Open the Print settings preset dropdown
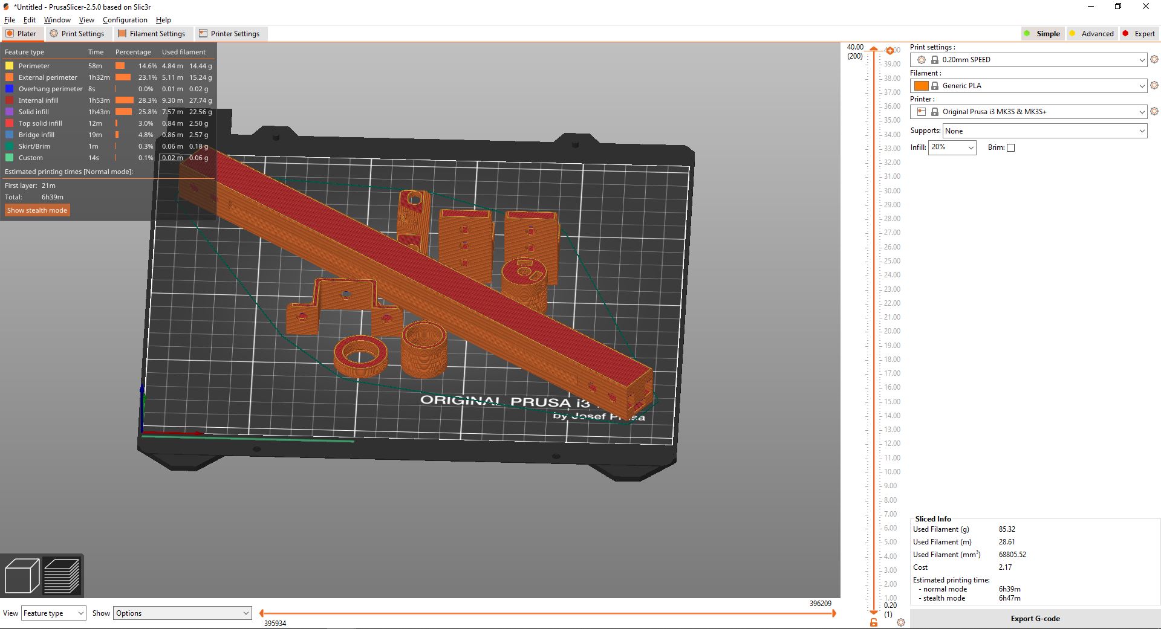This screenshot has width=1161, height=629. click(1142, 60)
